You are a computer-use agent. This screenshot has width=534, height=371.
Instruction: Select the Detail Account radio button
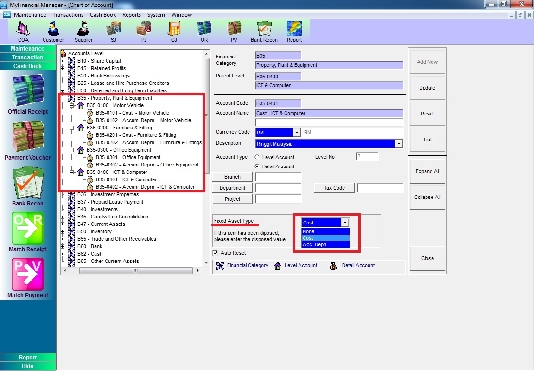tap(257, 166)
